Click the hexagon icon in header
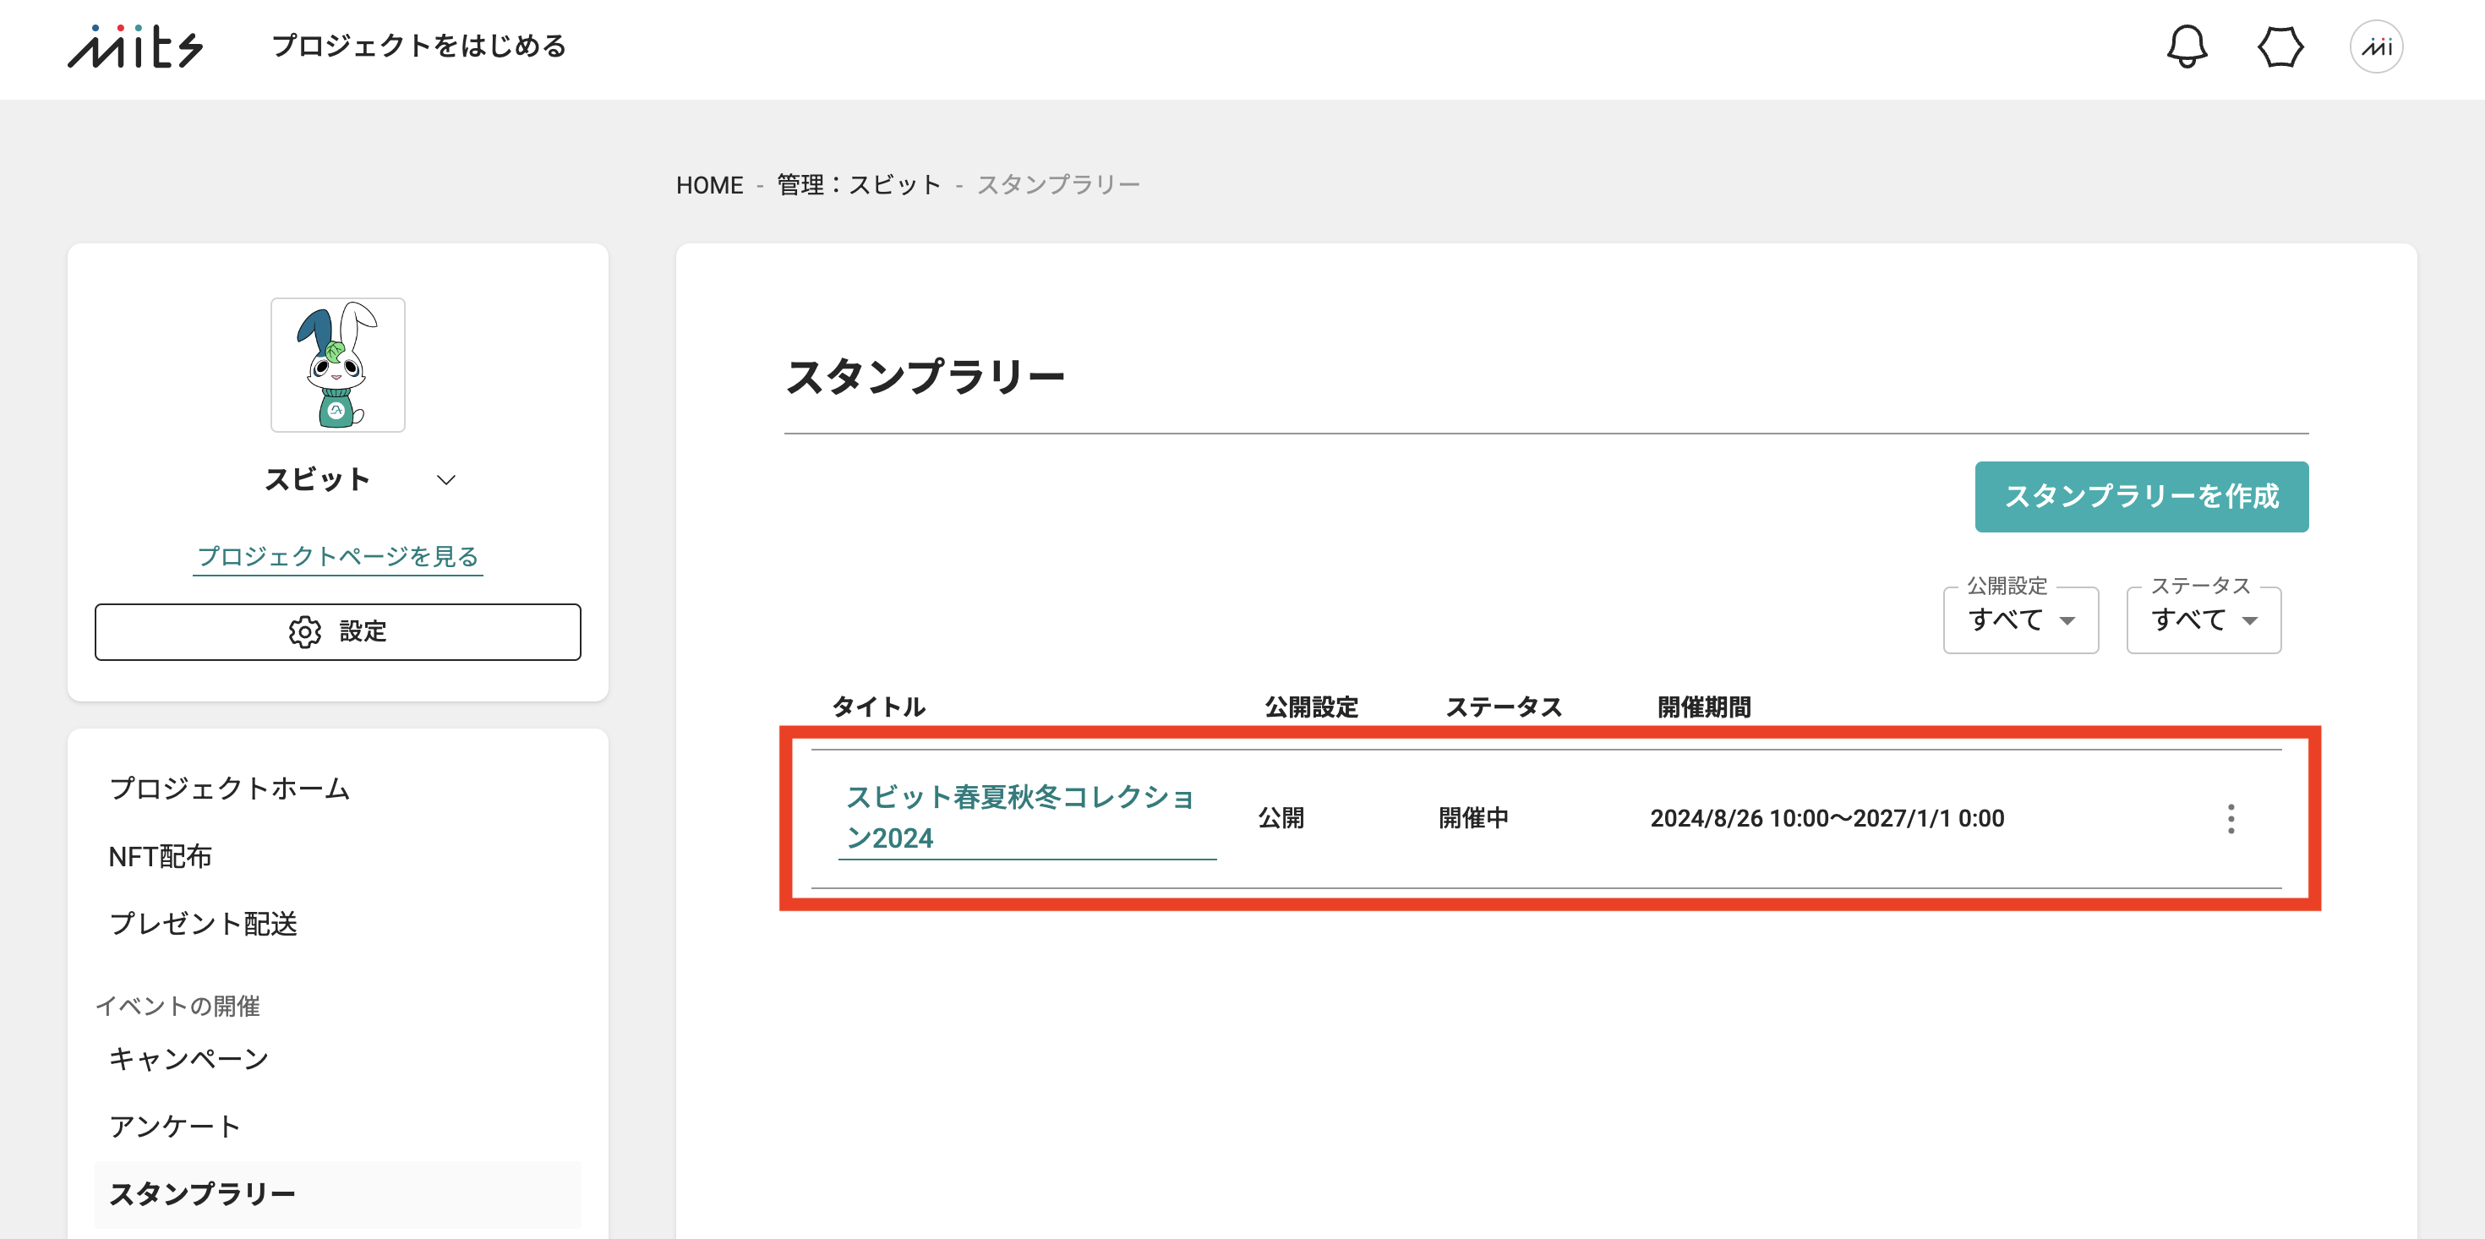The width and height of the screenshot is (2485, 1239). (2280, 46)
